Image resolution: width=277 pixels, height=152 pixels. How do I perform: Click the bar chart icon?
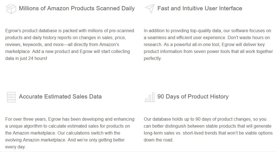coord(150,97)
